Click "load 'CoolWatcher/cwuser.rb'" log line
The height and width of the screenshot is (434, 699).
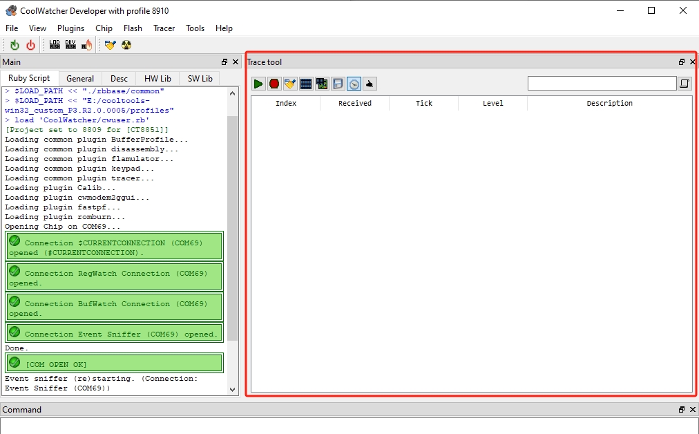tap(82, 120)
